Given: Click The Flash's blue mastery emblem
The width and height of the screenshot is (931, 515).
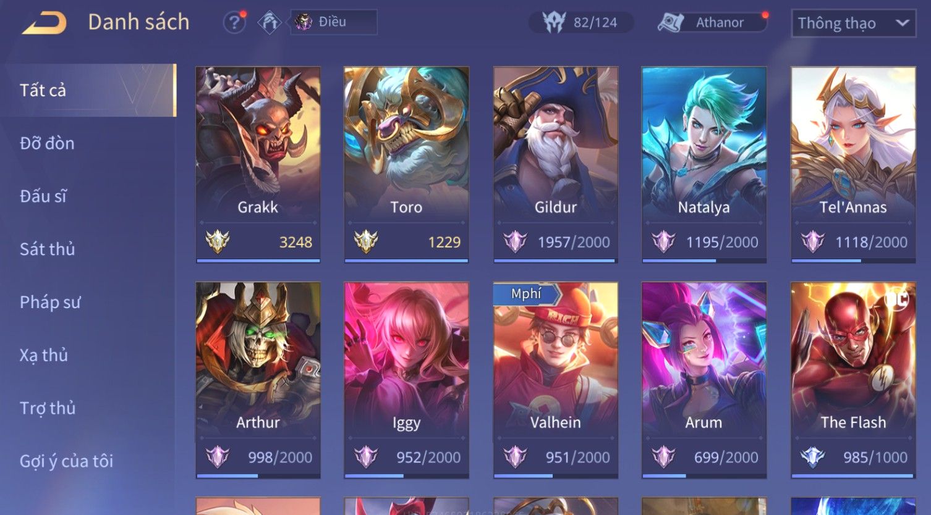Looking at the screenshot, I should click(x=812, y=457).
